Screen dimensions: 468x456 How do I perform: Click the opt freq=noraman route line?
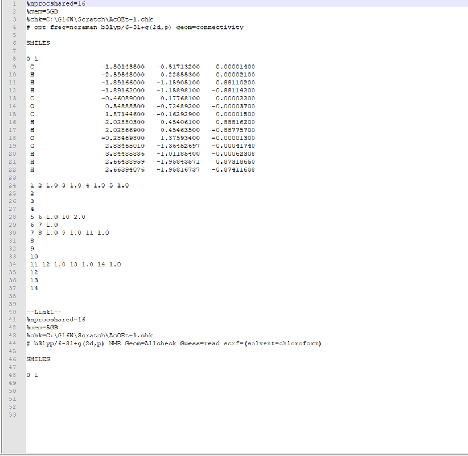pyautogui.click(x=135, y=27)
